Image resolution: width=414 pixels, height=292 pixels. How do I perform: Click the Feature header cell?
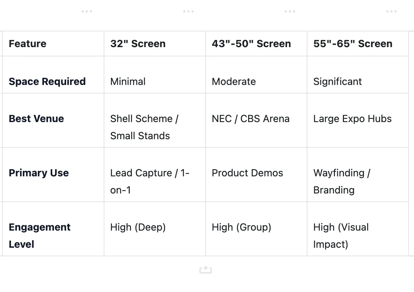[x=28, y=44]
